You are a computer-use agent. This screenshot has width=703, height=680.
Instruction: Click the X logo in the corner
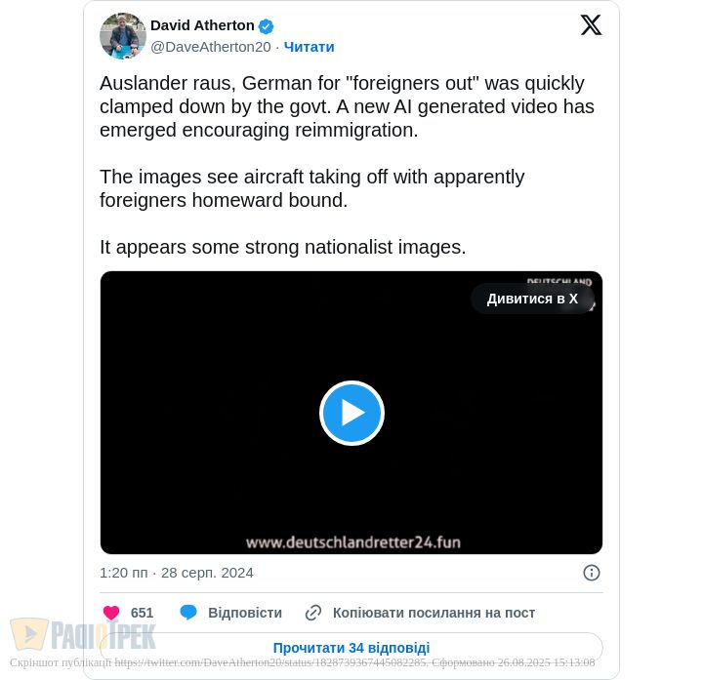(x=591, y=24)
